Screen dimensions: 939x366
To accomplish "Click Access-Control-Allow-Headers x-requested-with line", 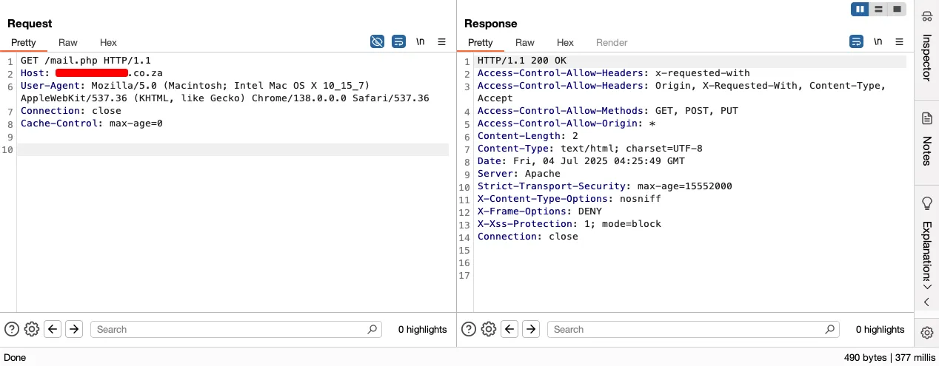I will 614,73.
